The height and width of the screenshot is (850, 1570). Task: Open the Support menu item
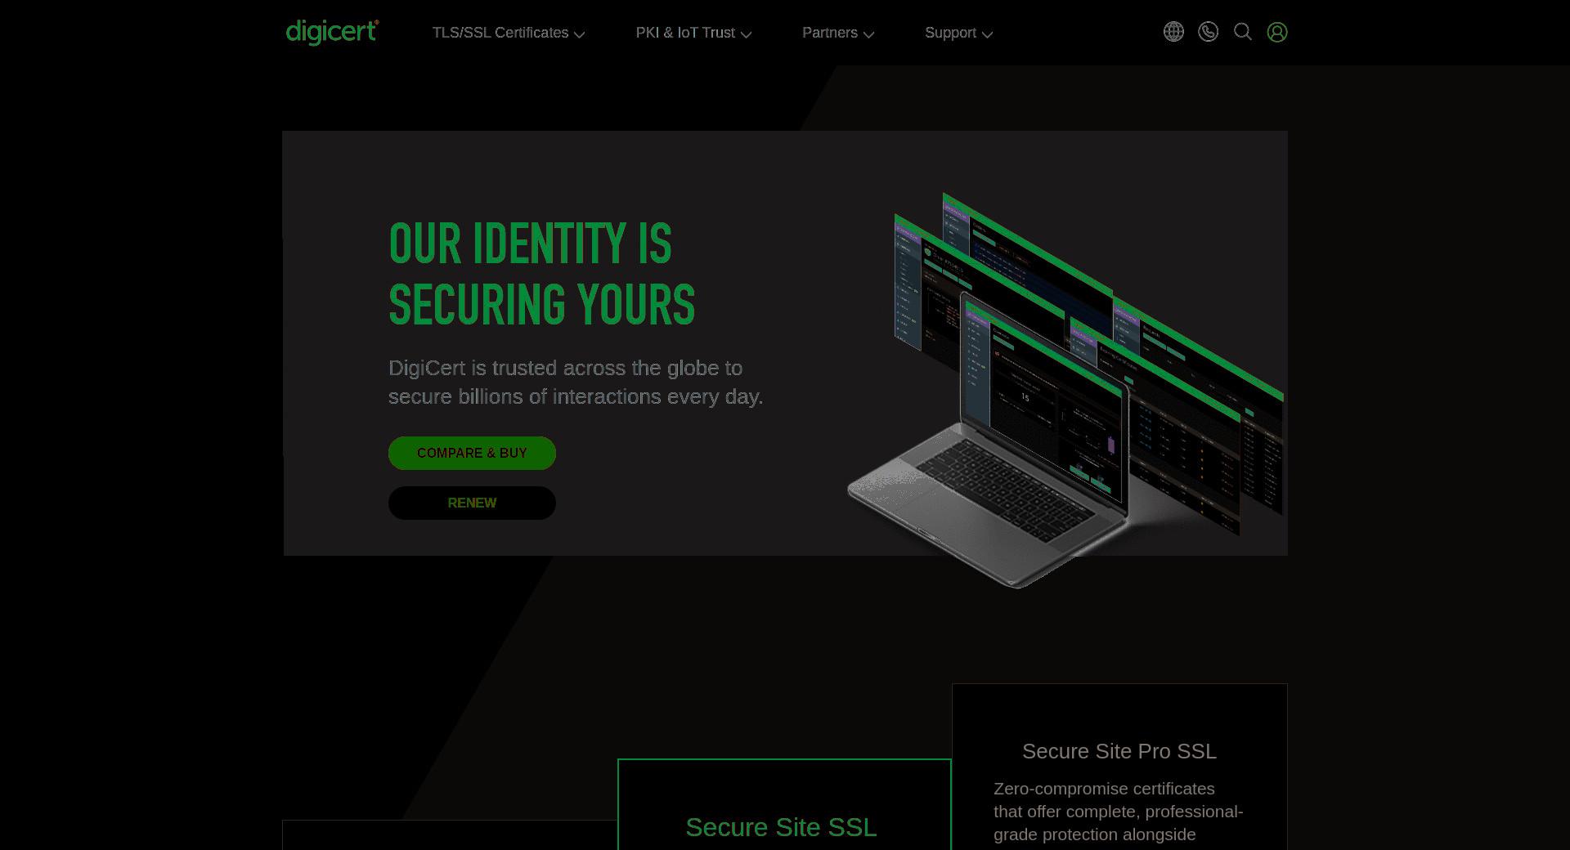950,33
